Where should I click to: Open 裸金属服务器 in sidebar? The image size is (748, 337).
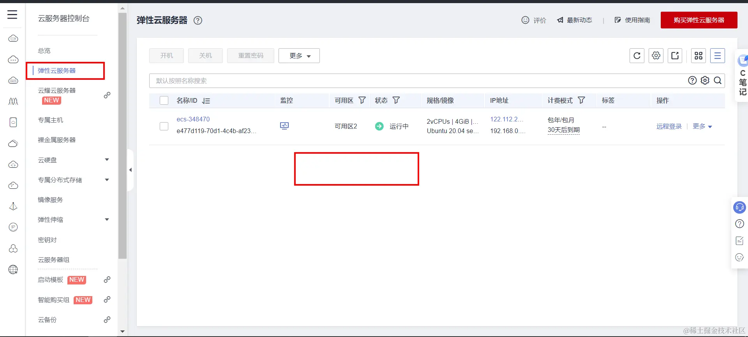click(x=57, y=140)
